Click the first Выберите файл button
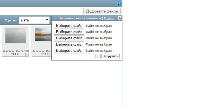Screen dimensions: 198x109 pyautogui.click(x=69, y=26)
